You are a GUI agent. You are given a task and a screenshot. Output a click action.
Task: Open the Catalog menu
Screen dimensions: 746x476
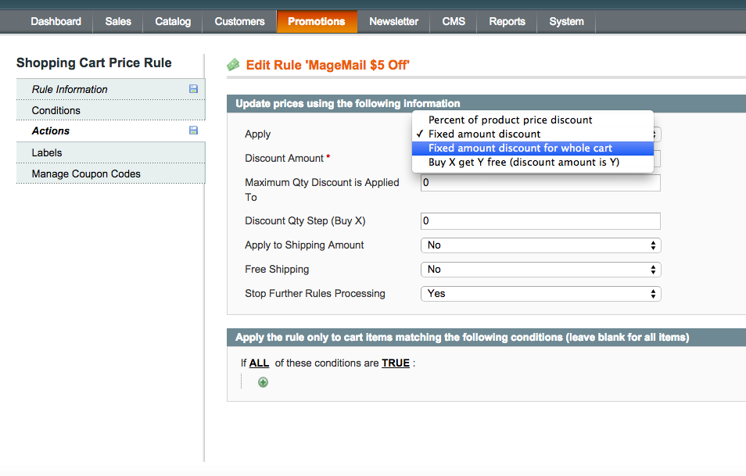pos(173,22)
